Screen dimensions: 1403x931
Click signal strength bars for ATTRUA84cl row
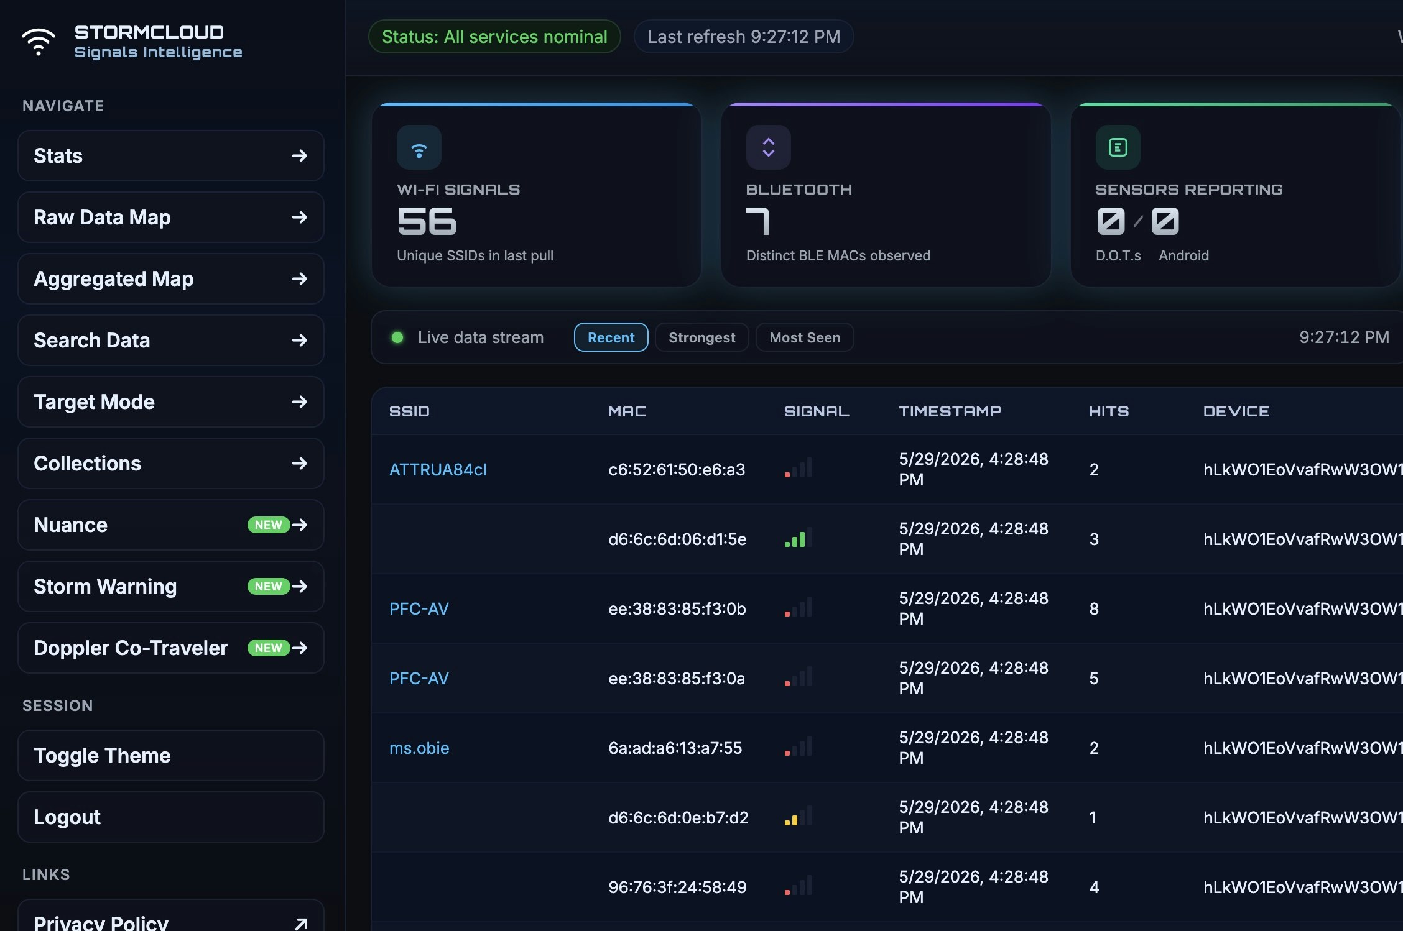[799, 468]
